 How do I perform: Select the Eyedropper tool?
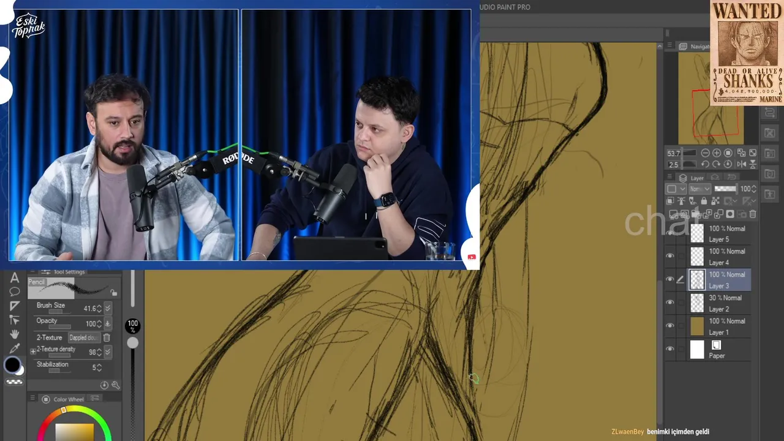(x=15, y=348)
